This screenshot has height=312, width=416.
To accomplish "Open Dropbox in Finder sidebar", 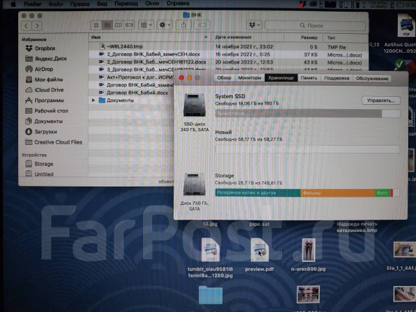I will [40, 48].
